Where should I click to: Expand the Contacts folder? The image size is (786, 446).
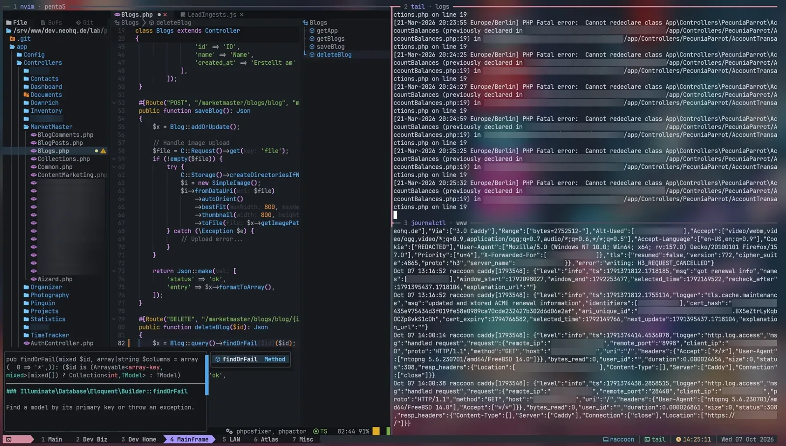(41, 79)
